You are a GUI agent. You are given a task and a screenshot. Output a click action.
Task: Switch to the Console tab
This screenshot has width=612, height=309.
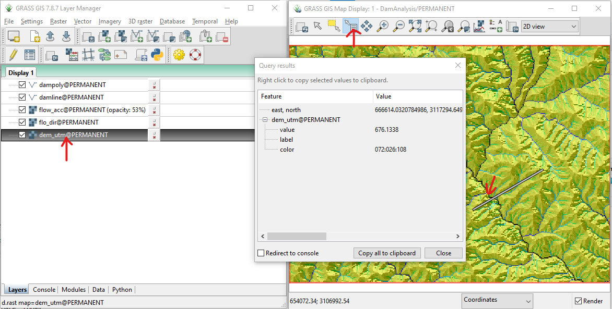pyautogui.click(x=44, y=290)
